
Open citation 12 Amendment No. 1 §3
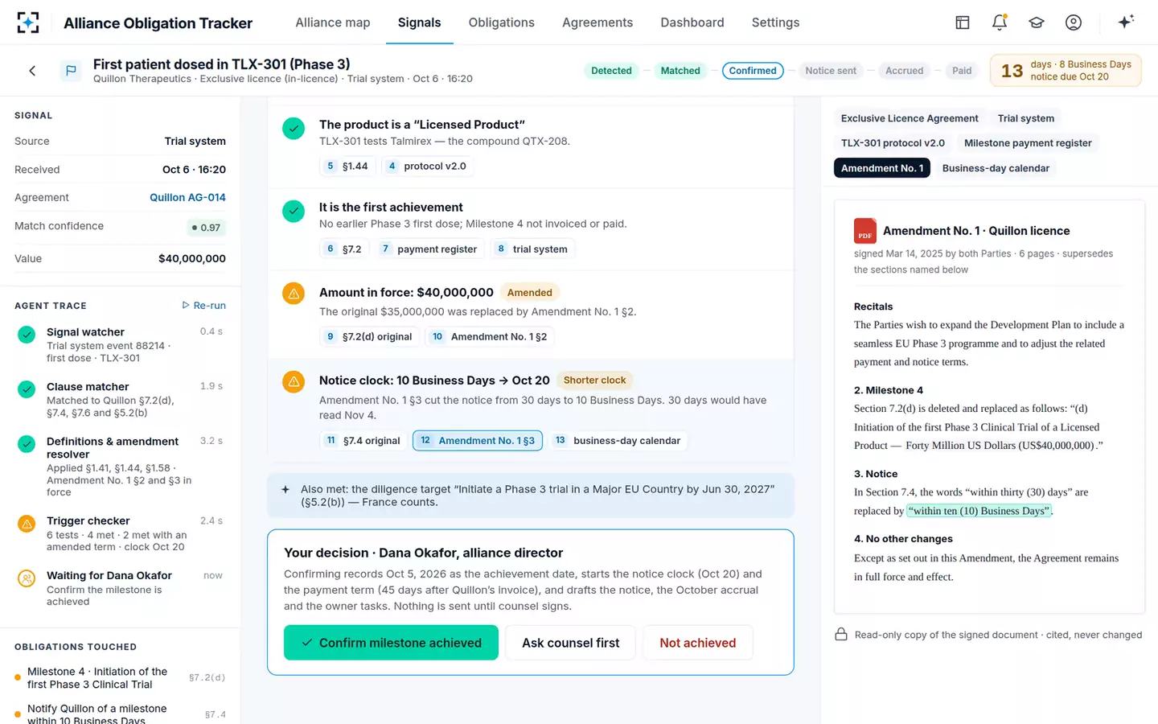[478, 441]
